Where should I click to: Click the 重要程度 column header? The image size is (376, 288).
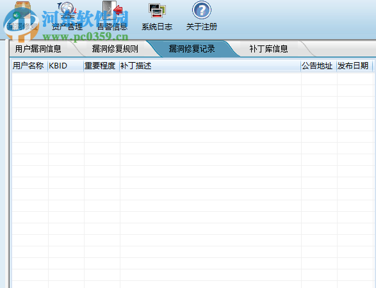click(102, 66)
